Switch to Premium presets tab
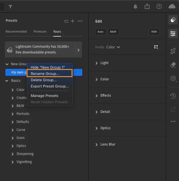Viewport: 179px width, 181px height. [40, 31]
